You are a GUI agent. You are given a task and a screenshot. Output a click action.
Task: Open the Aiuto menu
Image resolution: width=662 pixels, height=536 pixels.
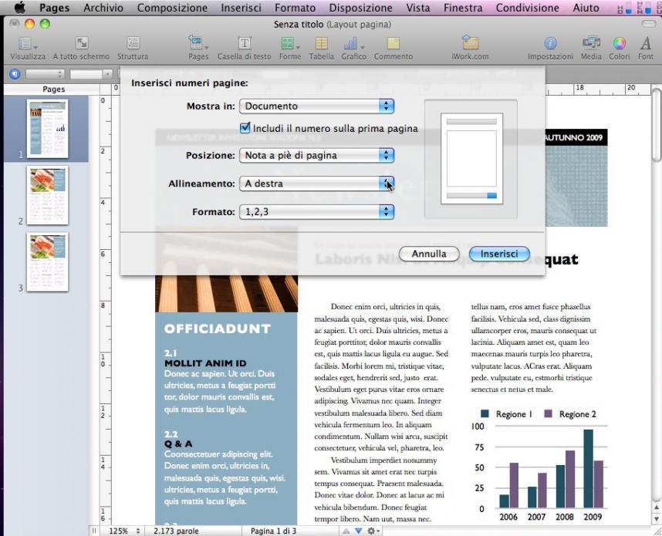[x=586, y=8]
